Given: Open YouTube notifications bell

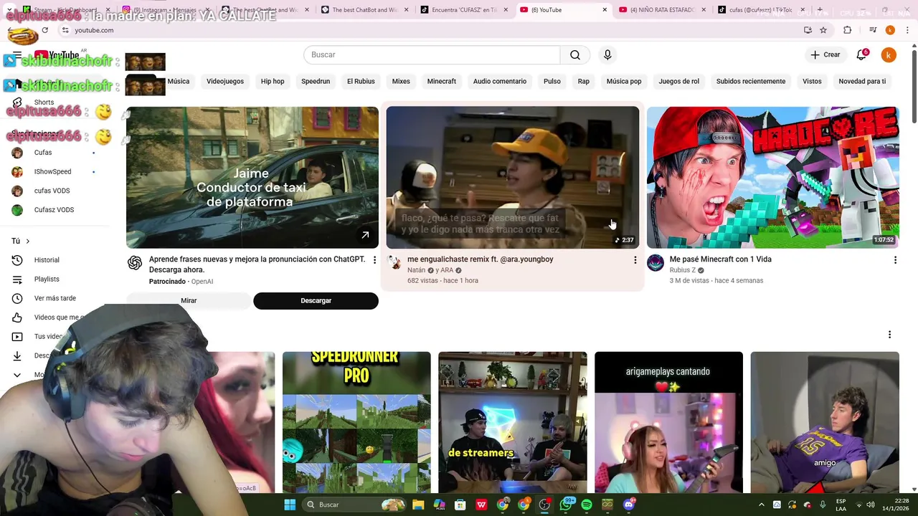Looking at the screenshot, I should (861, 55).
